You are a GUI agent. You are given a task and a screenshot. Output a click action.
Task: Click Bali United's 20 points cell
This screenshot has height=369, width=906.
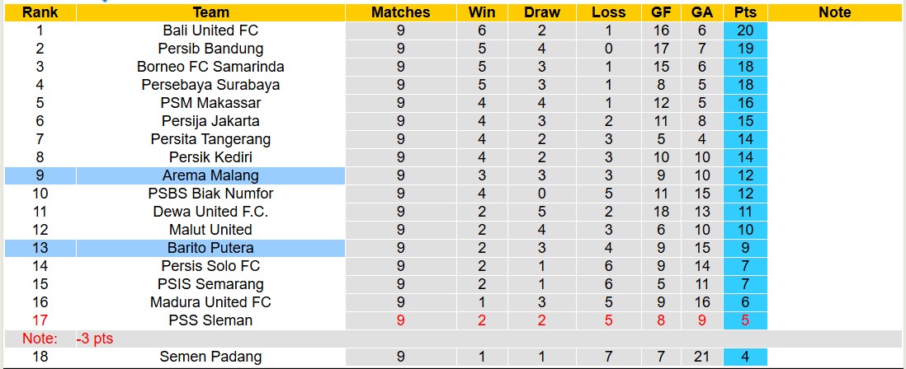point(745,30)
